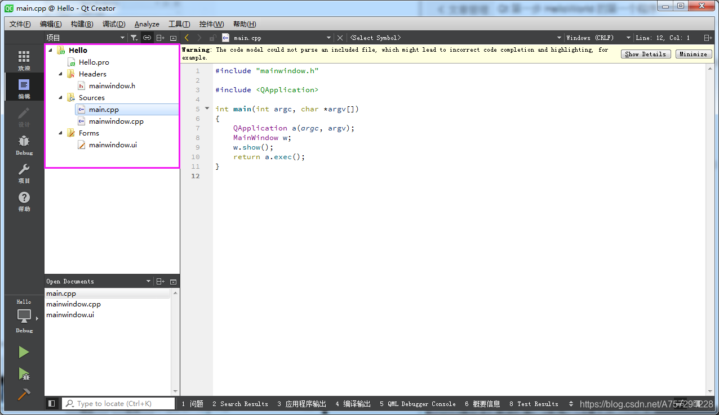This screenshot has width=719, height=415.
Task: Click the Minimize warning button
Action: (693, 54)
